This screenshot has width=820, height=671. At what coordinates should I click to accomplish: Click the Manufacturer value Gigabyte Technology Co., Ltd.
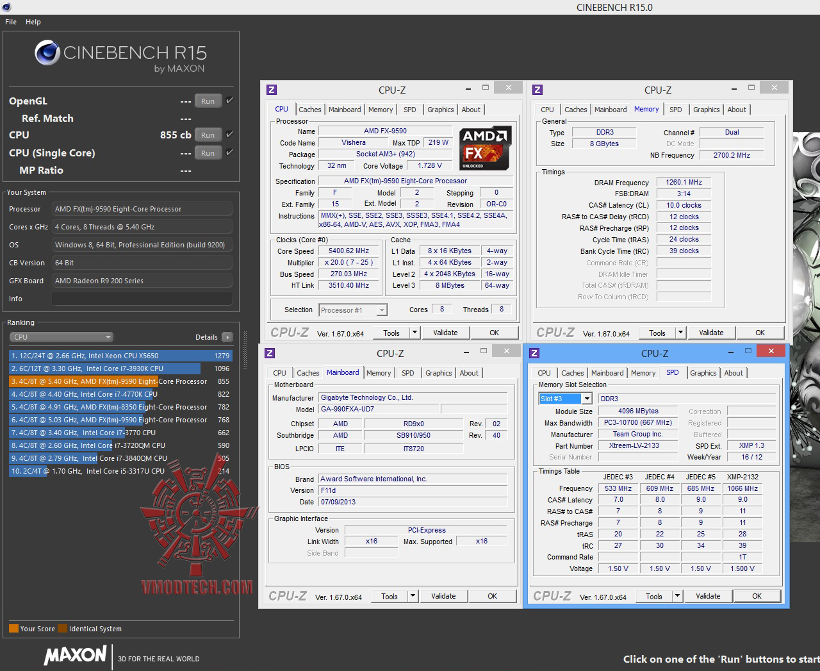pyautogui.click(x=413, y=397)
